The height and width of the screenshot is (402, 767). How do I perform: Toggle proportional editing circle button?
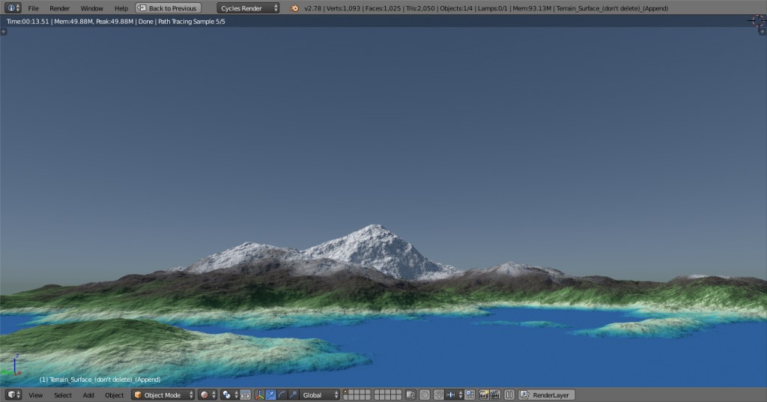coord(424,395)
